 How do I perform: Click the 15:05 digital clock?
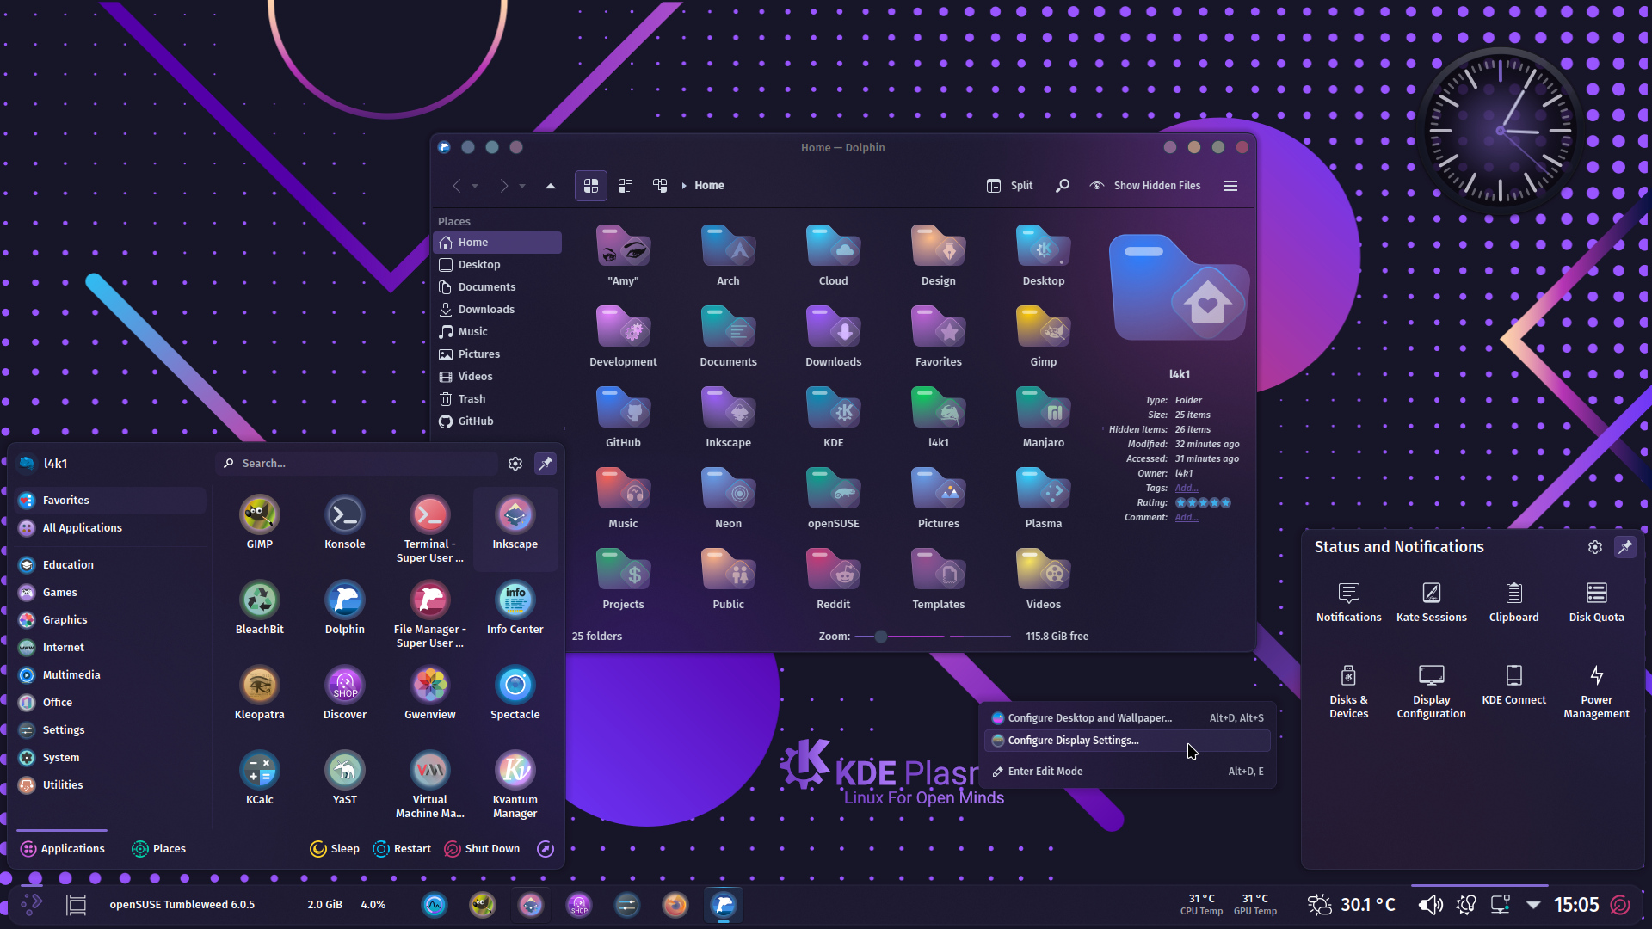tap(1576, 905)
